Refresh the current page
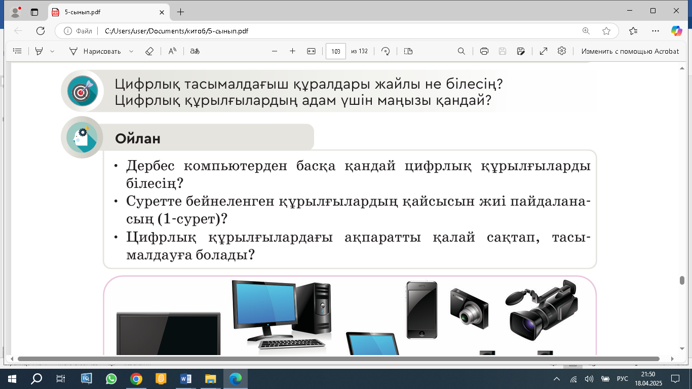The height and width of the screenshot is (389, 692). (x=41, y=31)
